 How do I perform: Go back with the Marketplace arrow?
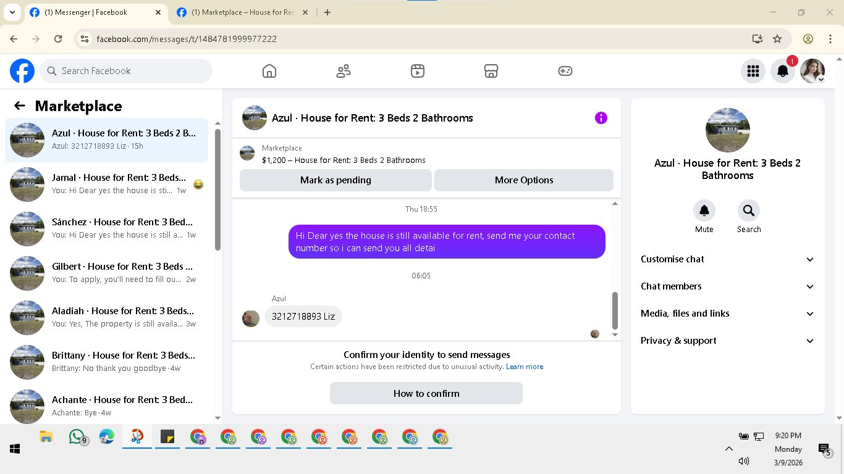coord(20,106)
